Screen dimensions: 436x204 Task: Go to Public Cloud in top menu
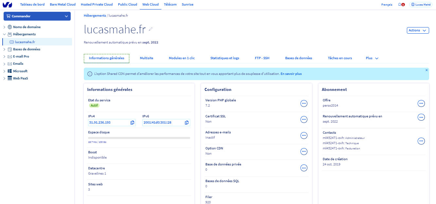(128, 5)
